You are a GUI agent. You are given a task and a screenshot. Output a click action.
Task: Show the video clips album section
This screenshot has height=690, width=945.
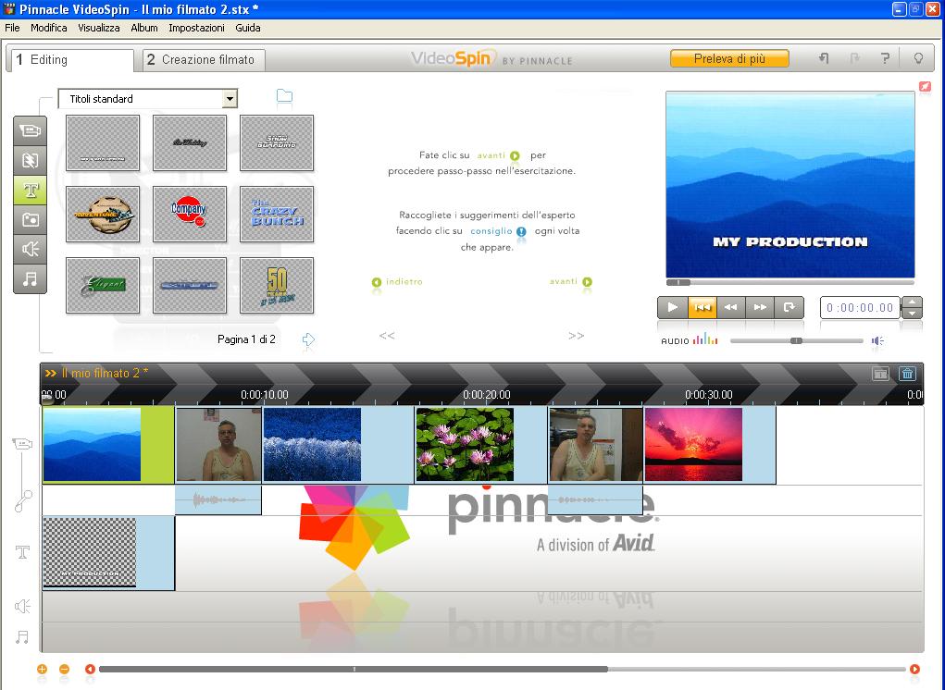(31, 130)
